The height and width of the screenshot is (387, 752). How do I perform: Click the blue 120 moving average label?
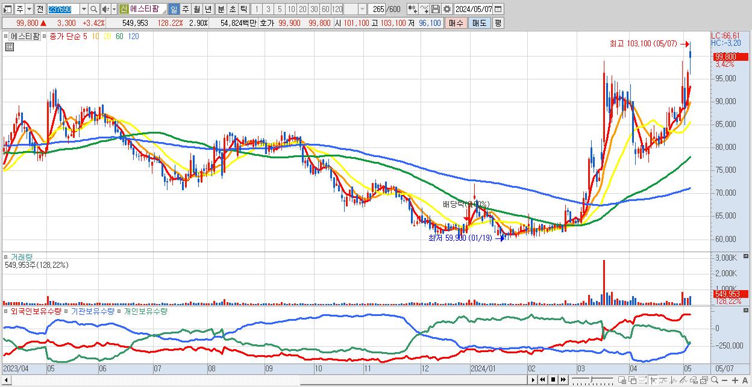tap(134, 36)
